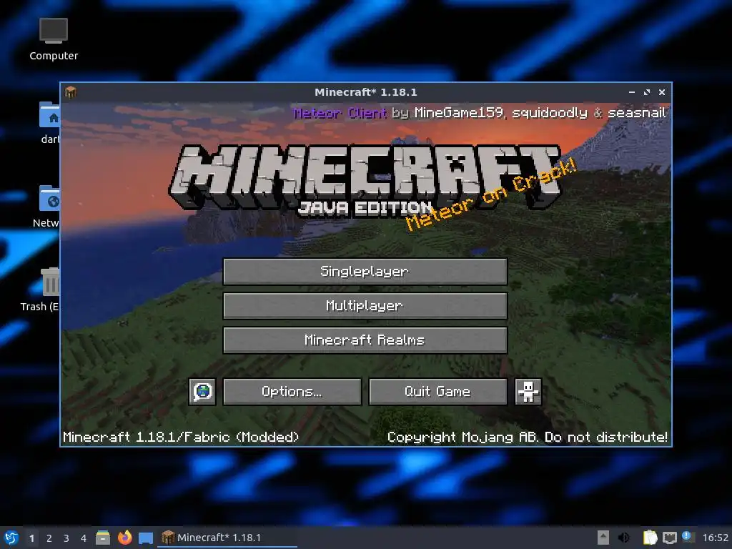The image size is (732, 549).
Task: Click the show desktop taskbar icon
Action: (146, 538)
